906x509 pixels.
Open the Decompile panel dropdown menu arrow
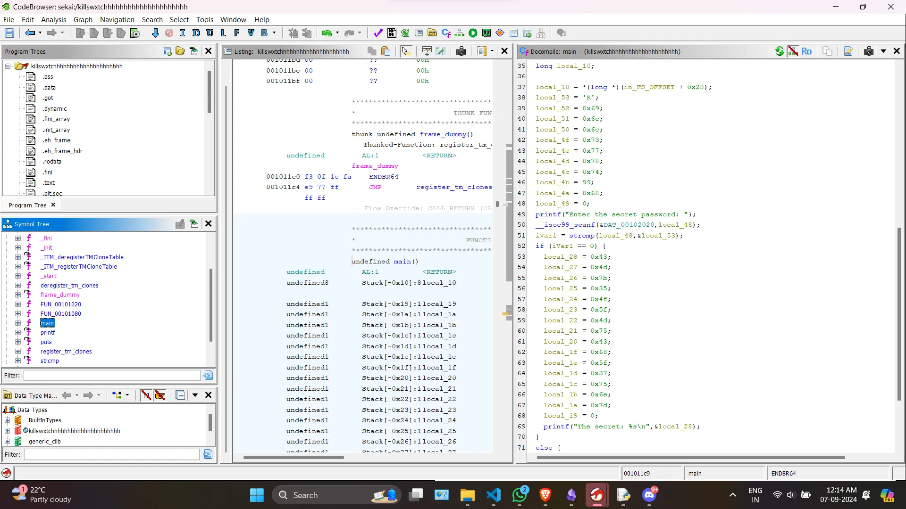883,51
